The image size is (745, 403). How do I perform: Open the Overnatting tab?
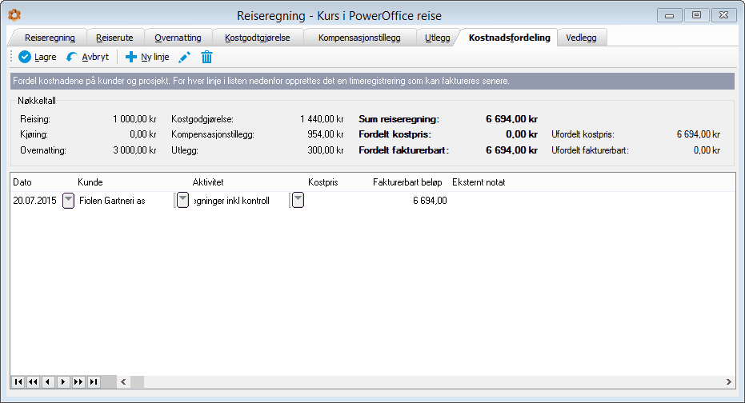point(178,38)
